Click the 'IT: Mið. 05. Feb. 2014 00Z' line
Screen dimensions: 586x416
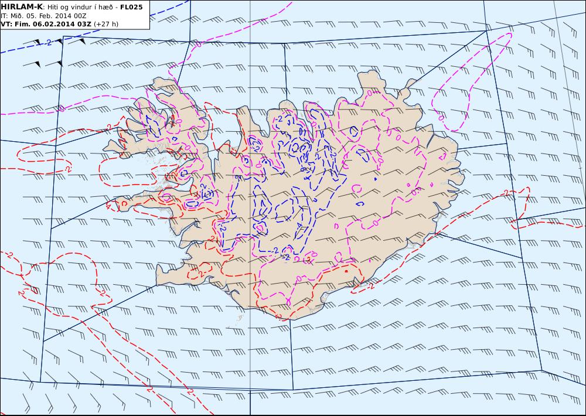[43, 16]
